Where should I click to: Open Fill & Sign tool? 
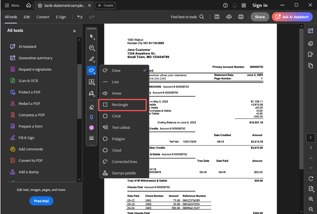pyautogui.click(x=22, y=138)
